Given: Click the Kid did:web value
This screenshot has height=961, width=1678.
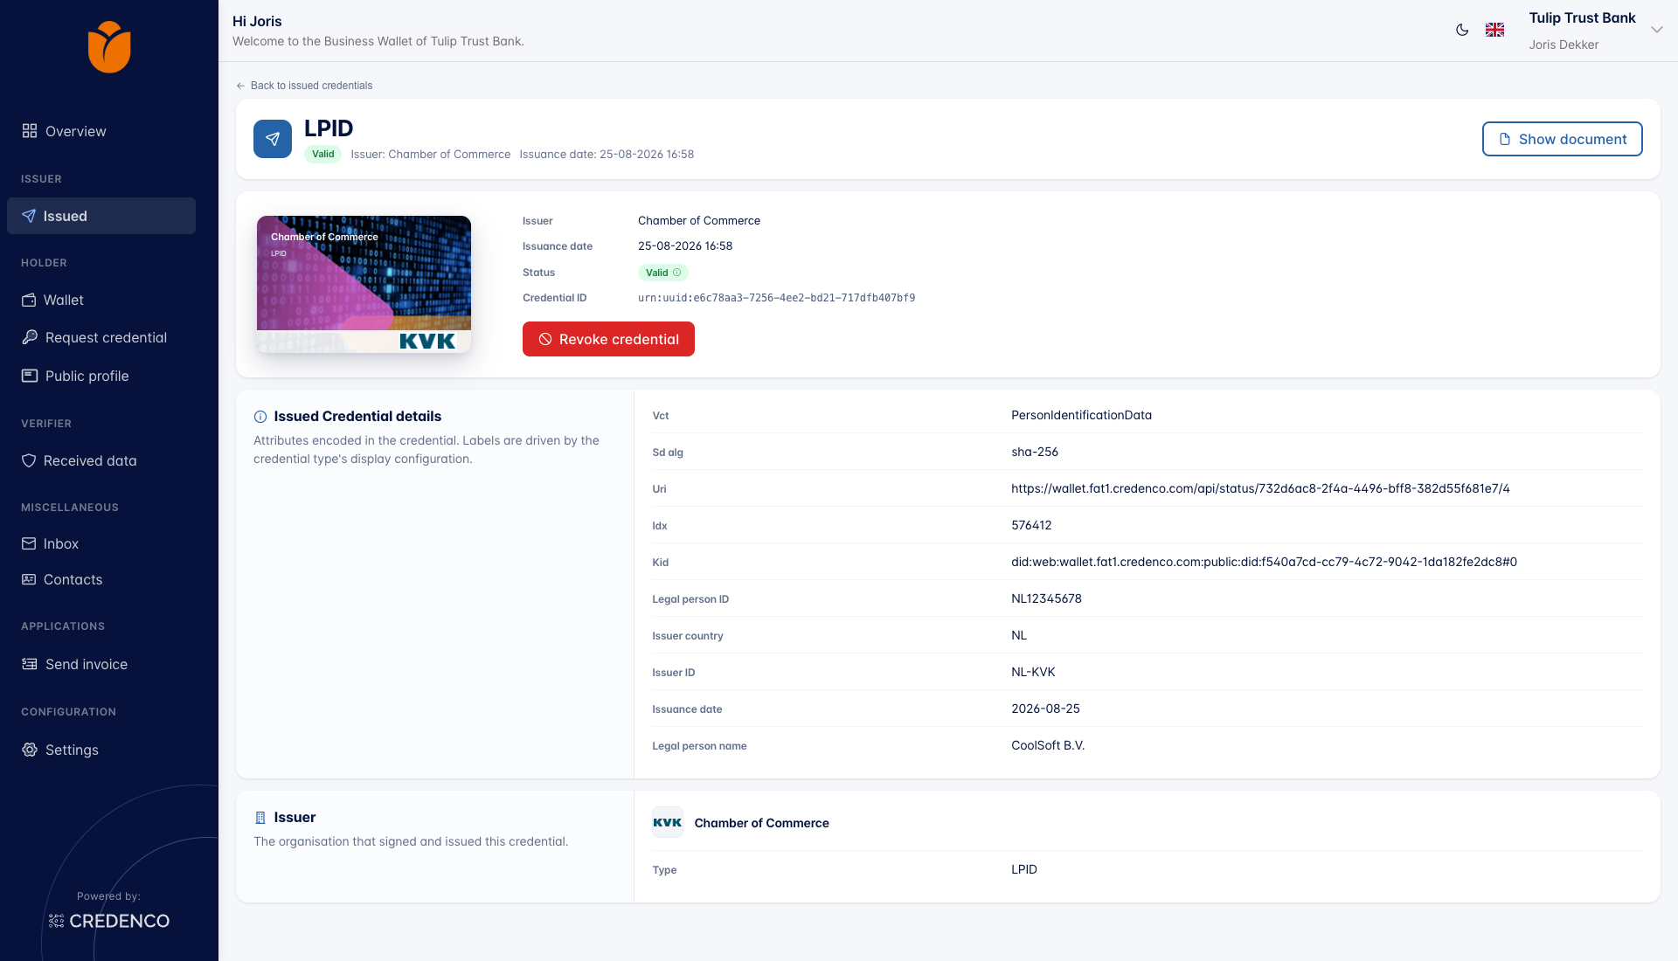Looking at the screenshot, I should coord(1264,562).
